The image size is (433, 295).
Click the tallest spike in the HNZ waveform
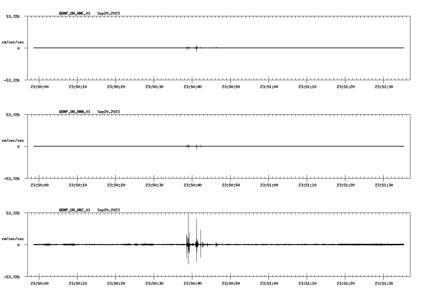(x=188, y=238)
